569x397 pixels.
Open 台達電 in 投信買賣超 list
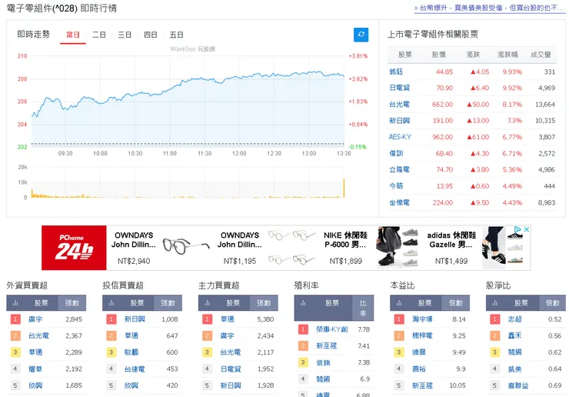tap(135, 369)
